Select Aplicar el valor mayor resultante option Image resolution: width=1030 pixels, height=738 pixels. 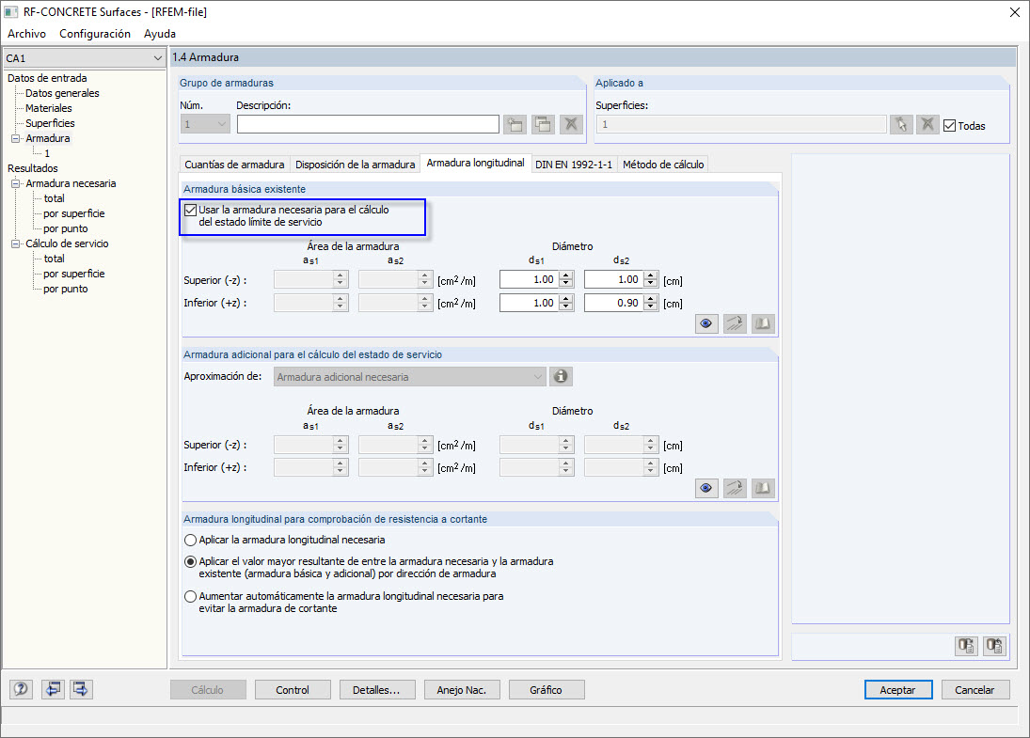191,562
